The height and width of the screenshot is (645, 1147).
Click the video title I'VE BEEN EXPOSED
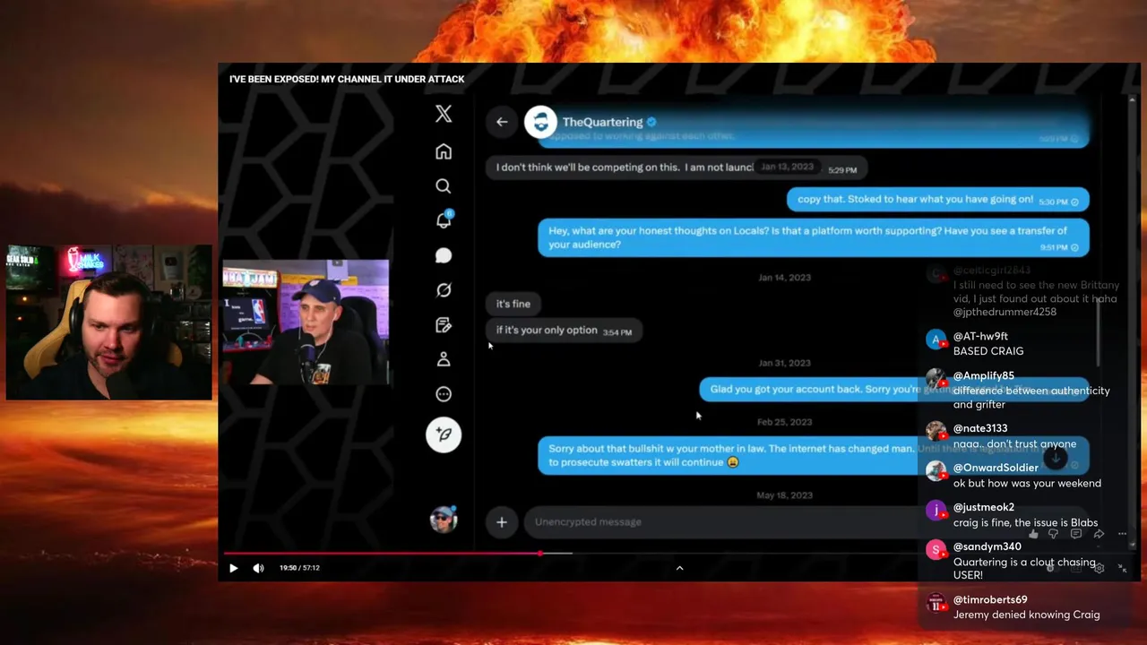click(347, 79)
